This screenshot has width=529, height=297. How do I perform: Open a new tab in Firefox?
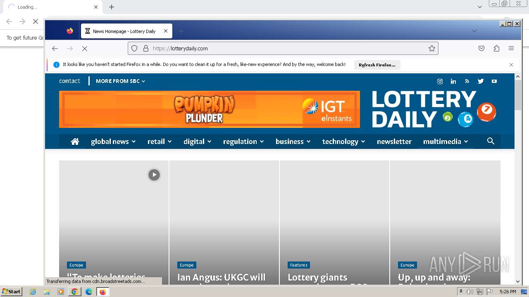[181, 31]
